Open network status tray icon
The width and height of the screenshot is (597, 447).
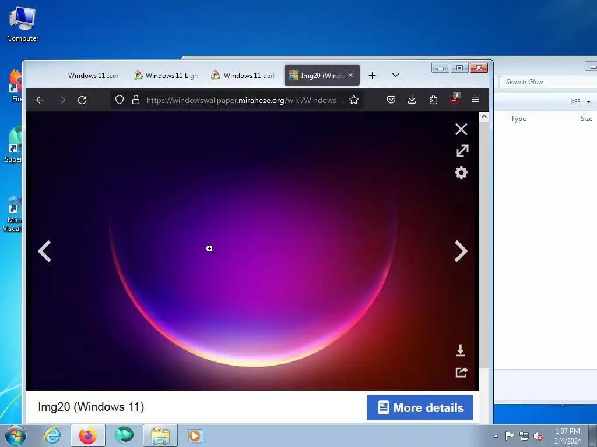[x=524, y=436]
